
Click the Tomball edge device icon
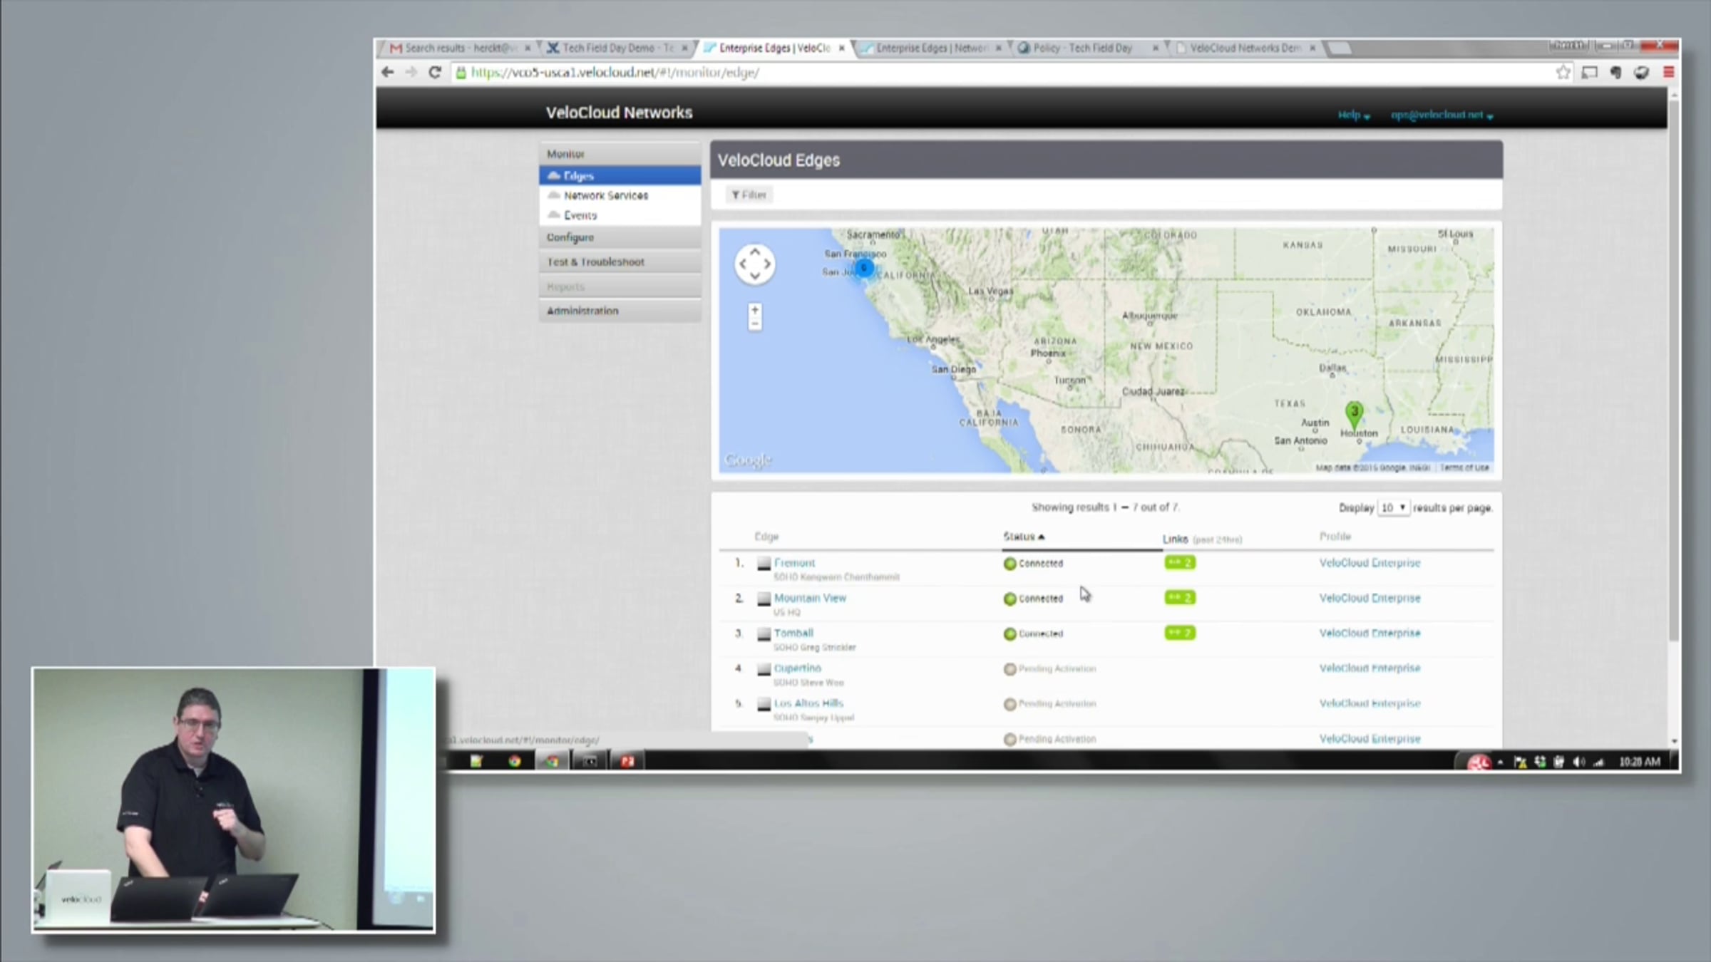tap(764, 633)
